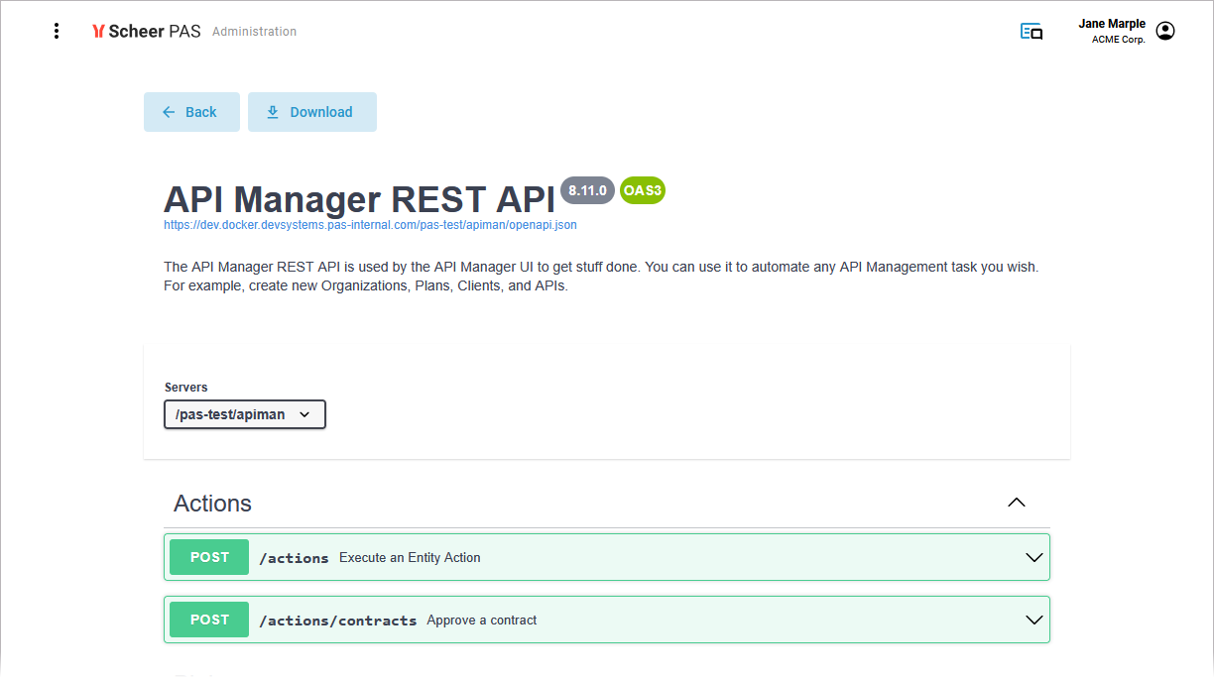Open the openapi.json URL link
The width and height of the screenshot is (1214, 678).
click(370, 225)
